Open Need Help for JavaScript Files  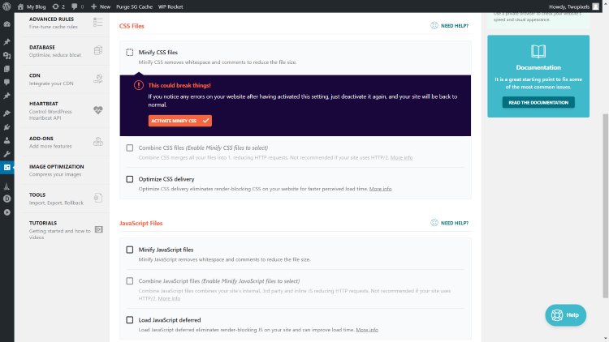449,223
